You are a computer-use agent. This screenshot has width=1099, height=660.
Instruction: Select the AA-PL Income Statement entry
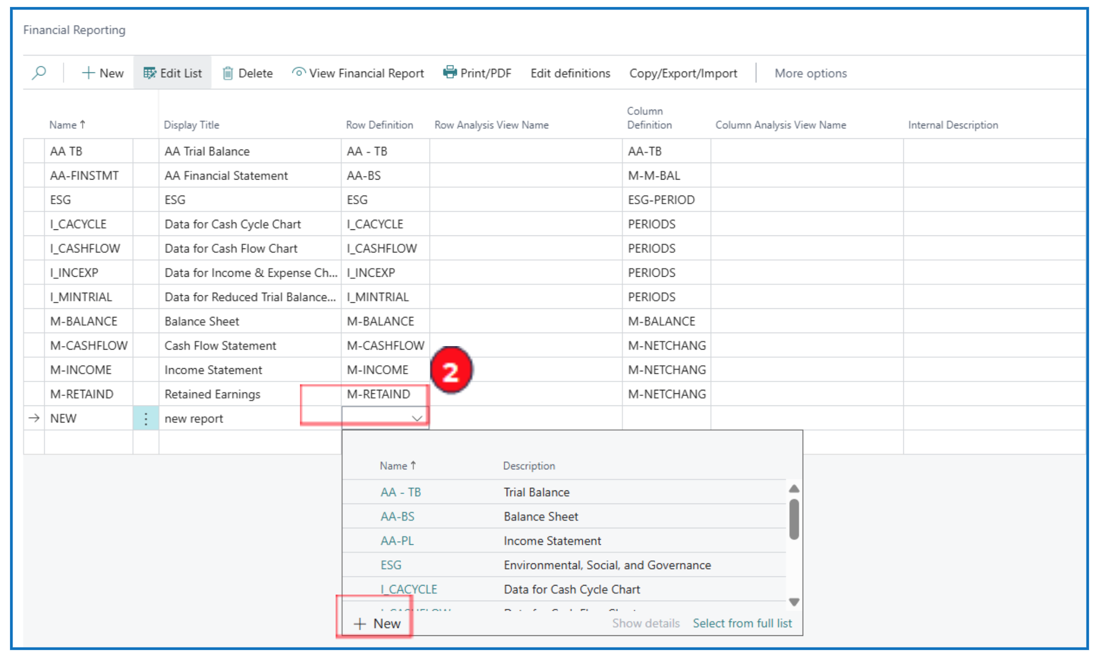click(397, 541)
